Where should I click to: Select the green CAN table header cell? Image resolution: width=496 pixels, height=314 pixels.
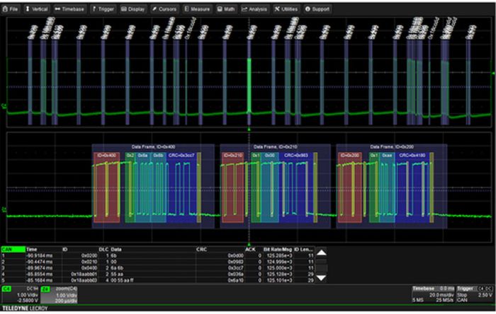(13, 250)
